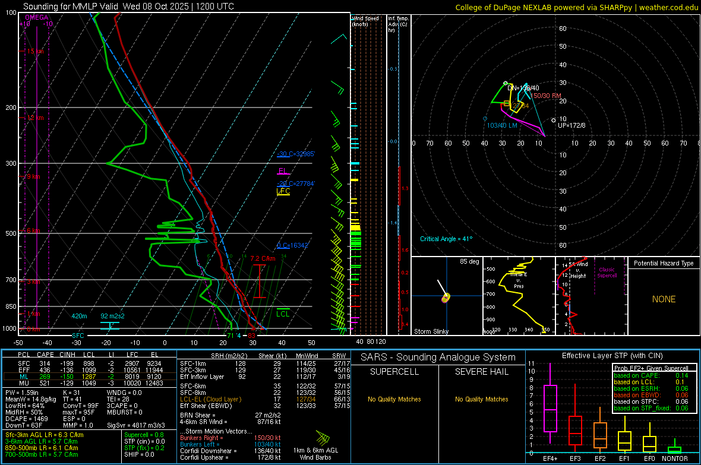701x465 pixels.
Task: Click the 'UP=172/8' hodograph label
Action: [x=571, y=126]
